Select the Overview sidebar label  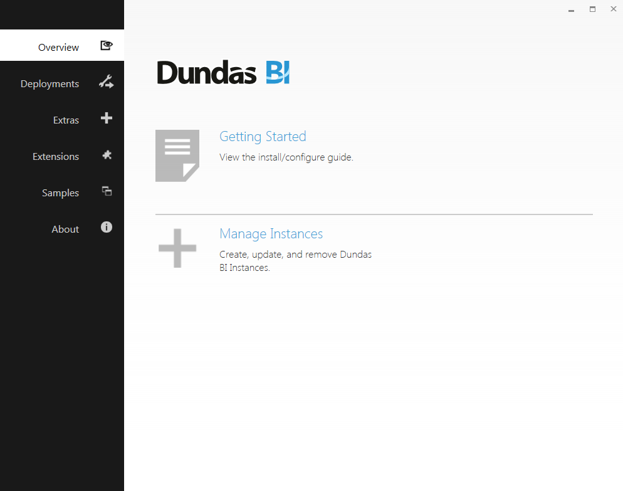pyautogui.click(x=58, y=47)
